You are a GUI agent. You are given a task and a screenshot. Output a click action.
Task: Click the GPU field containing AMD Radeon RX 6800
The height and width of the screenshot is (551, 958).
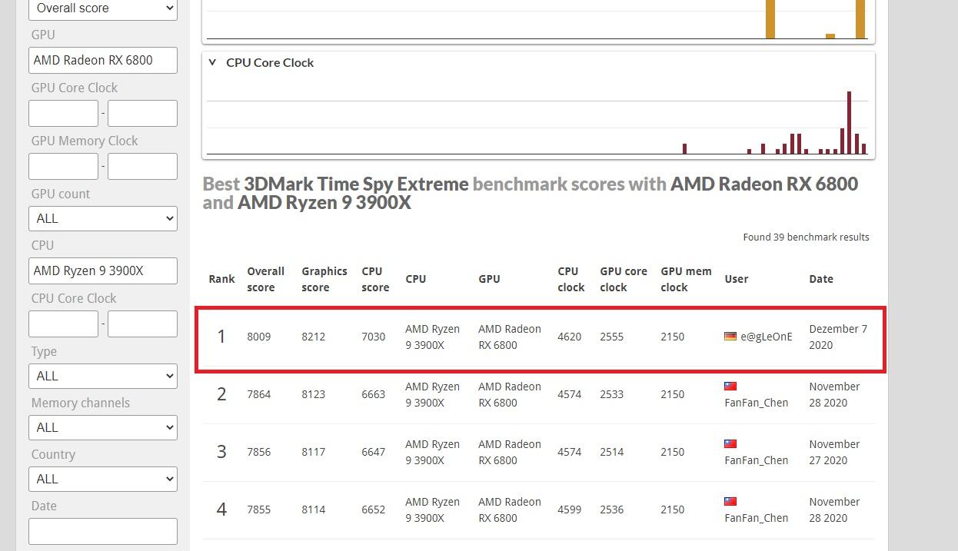pos(103,60)
